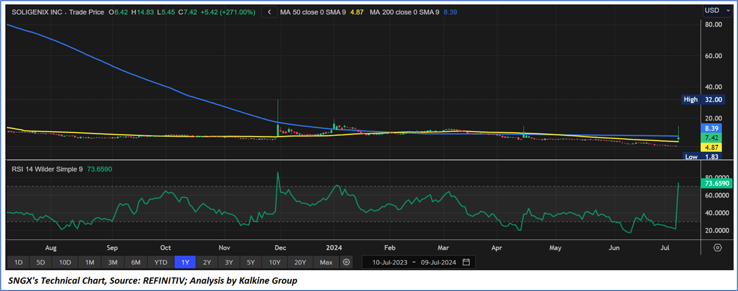This screenshot has width=738, height=291.
Task: Select the 5Y time range
Action: (x=251, y=262)
